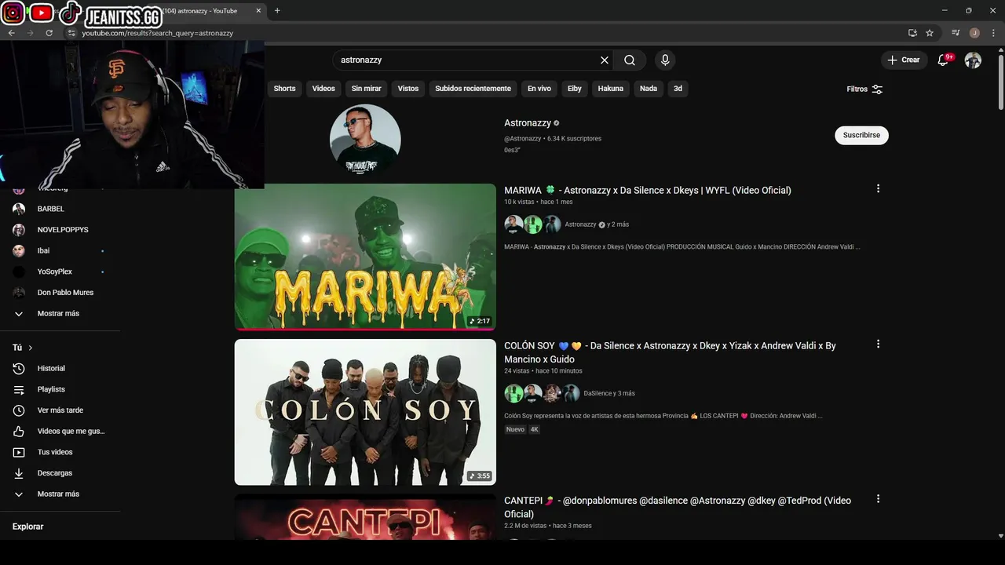Open new browser tab

point(277,11)
